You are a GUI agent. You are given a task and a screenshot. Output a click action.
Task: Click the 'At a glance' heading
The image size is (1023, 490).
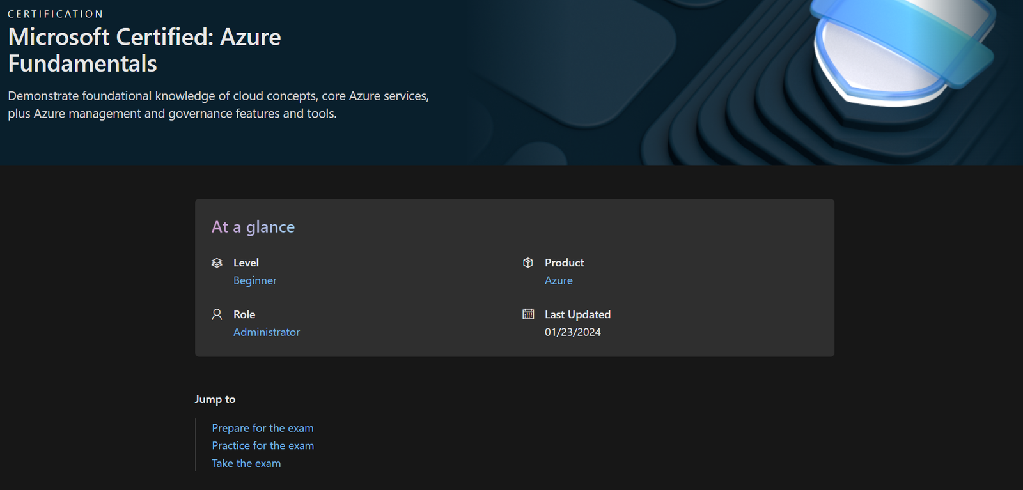(253, 227)
